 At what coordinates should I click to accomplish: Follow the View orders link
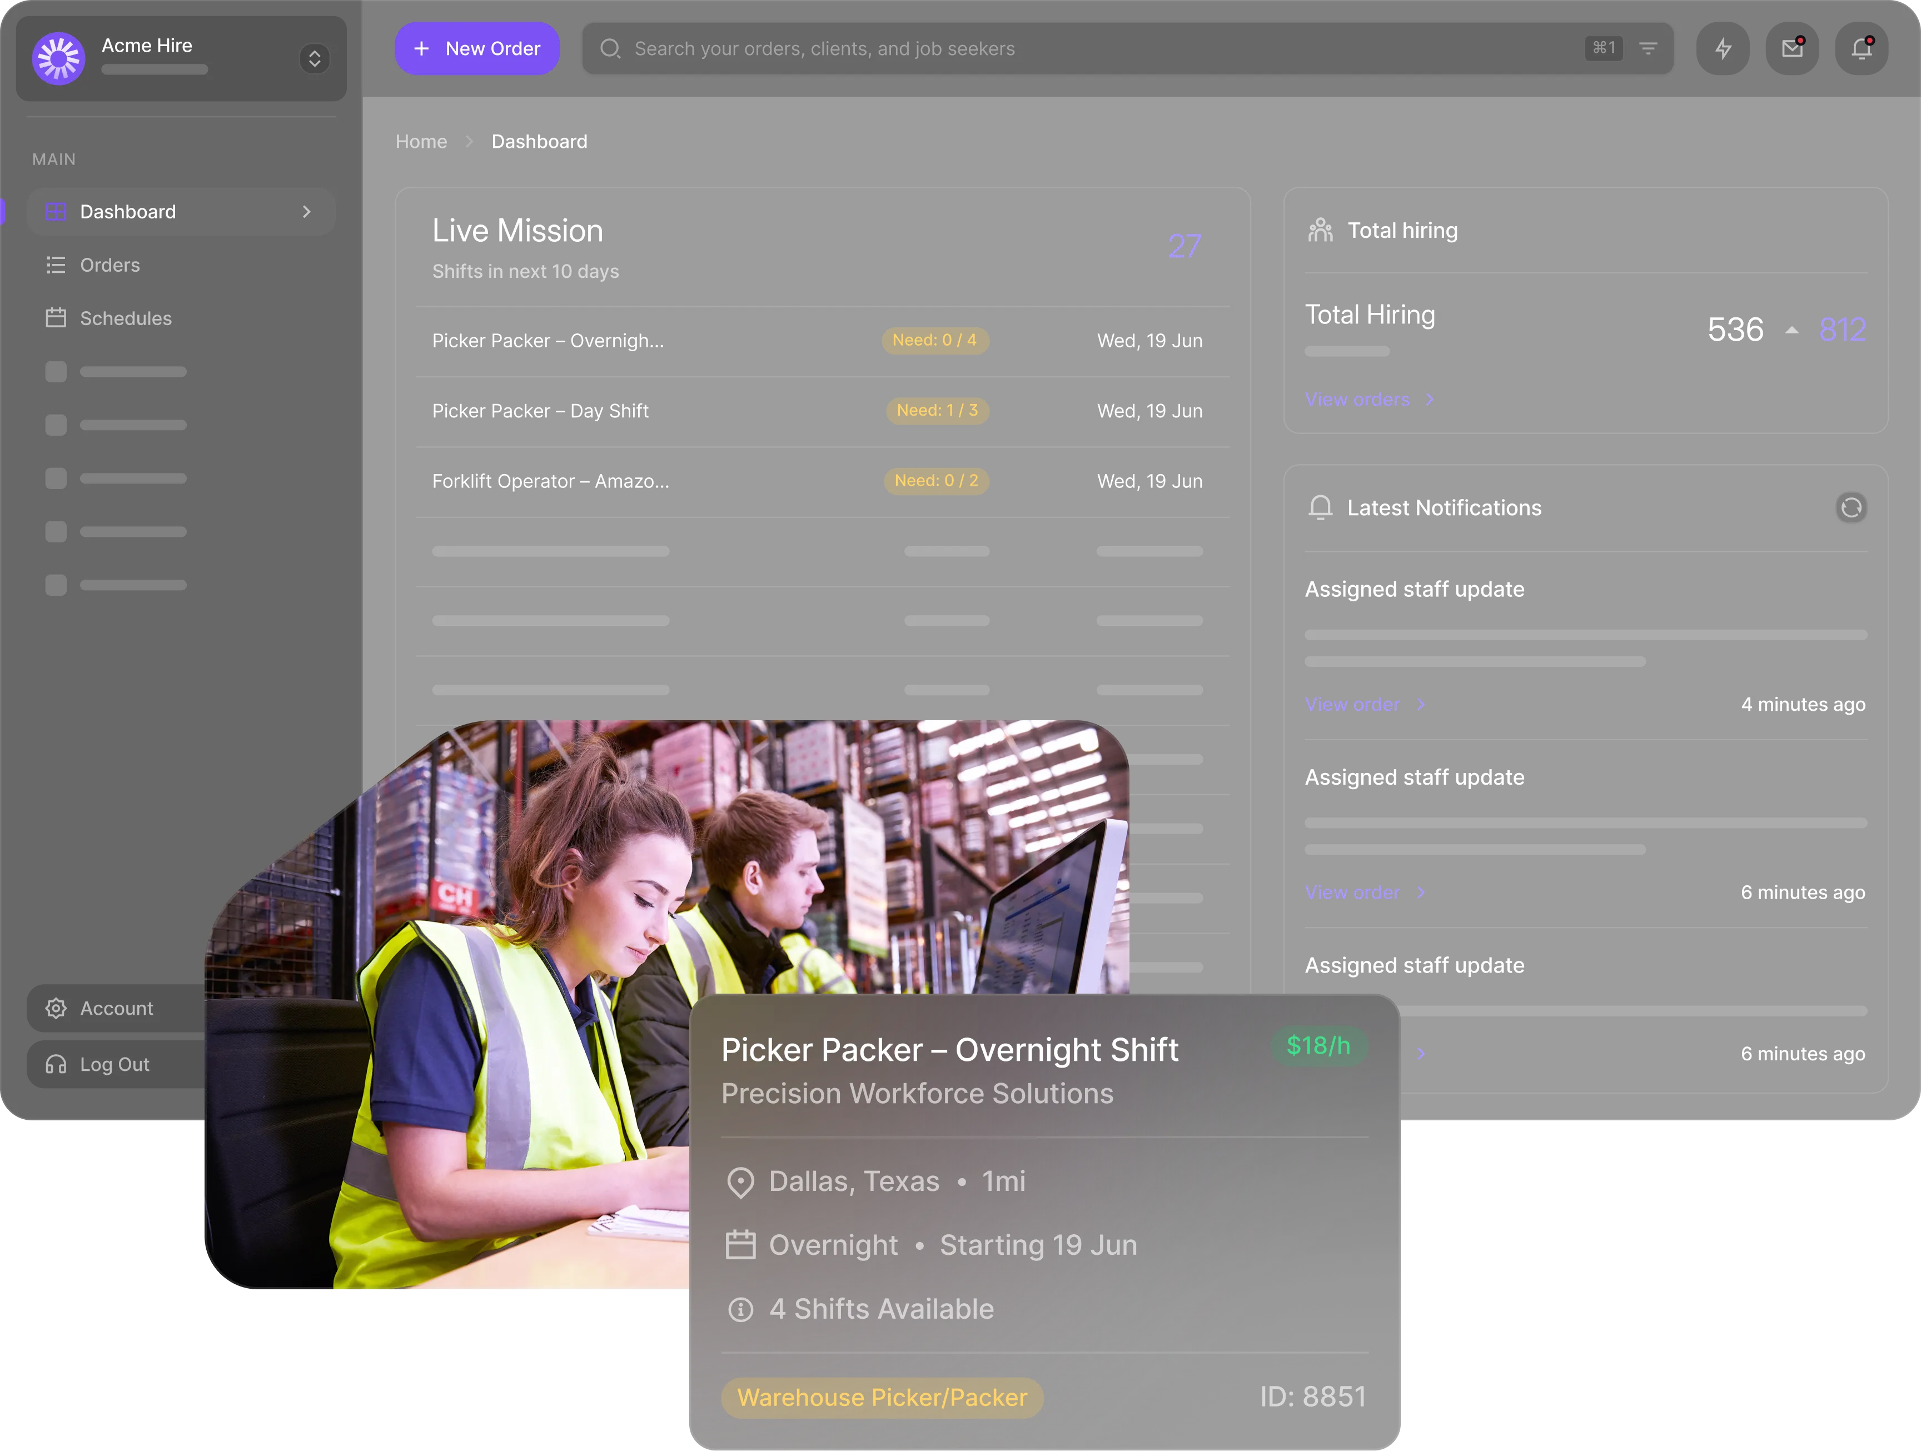pos(1356,400)
